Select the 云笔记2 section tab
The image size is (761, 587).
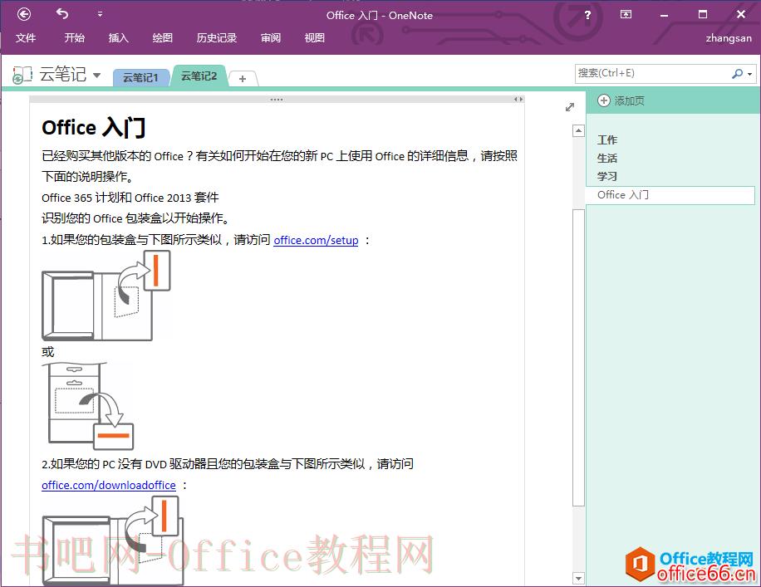click(x=199, y=76)
